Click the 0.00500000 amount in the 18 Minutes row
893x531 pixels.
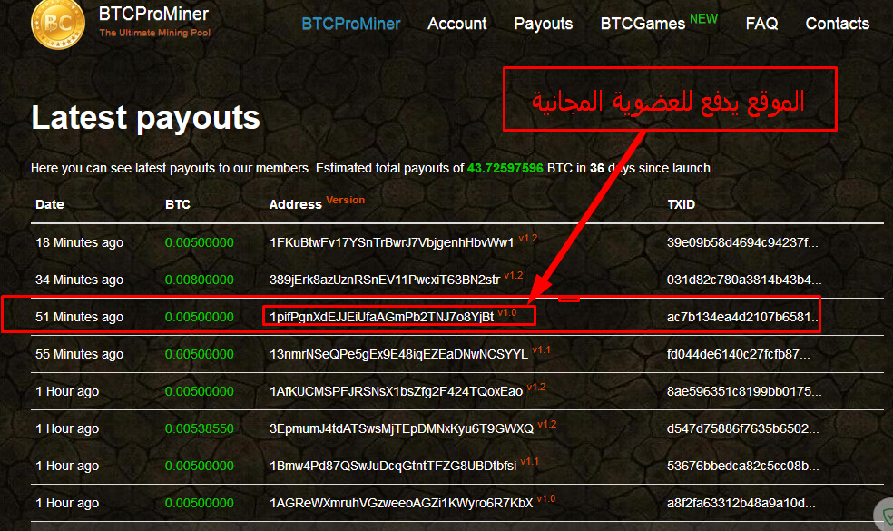(x=200, y=242)
